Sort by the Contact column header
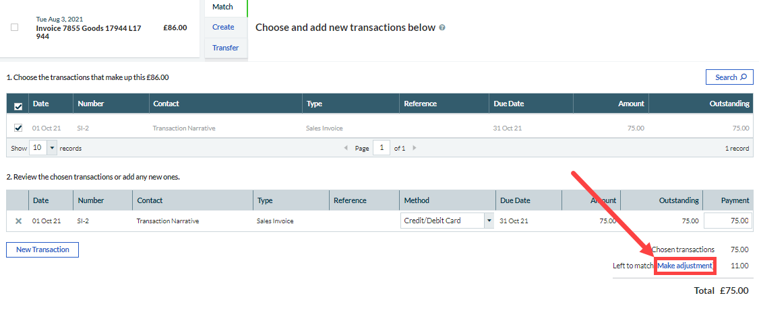The width and height of the screenshot is (759, 310). 166,104
